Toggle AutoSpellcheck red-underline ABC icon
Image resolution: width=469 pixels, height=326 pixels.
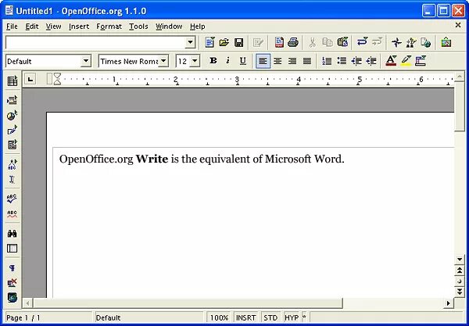[13, 214]
